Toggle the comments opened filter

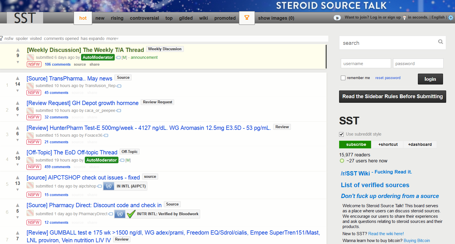tap(61, 39)
